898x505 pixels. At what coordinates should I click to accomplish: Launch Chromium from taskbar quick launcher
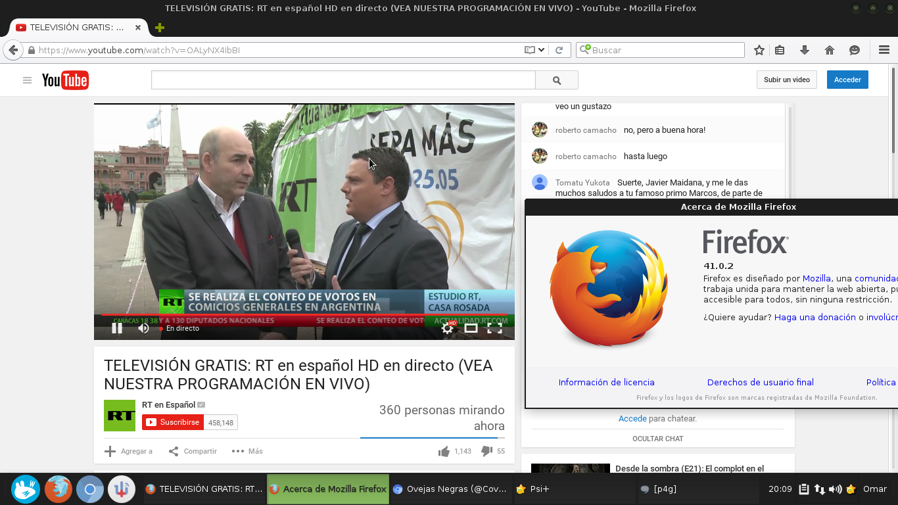coord(90,489)
